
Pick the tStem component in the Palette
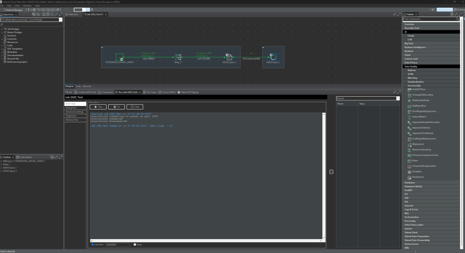[x=413, y=161]
